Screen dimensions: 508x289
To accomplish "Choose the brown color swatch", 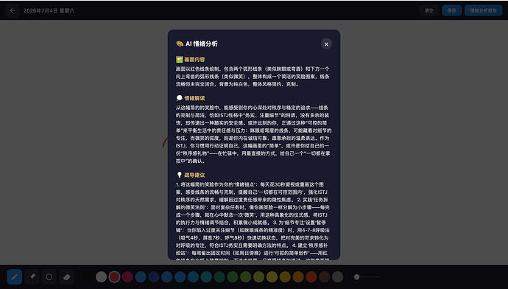I will [x=324, y=276].
